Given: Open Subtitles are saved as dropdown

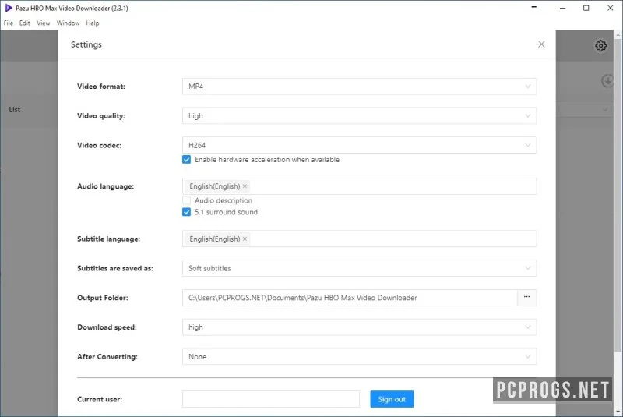Looking at the screenshot, I should click(x=359, y=268).
